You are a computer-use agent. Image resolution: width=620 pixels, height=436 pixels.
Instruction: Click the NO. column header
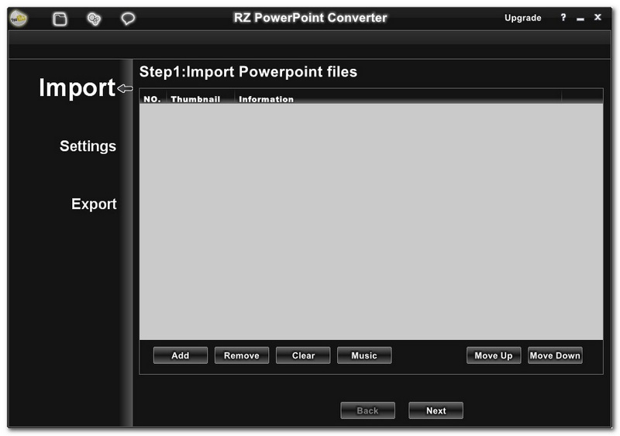(x=153, y=99)
